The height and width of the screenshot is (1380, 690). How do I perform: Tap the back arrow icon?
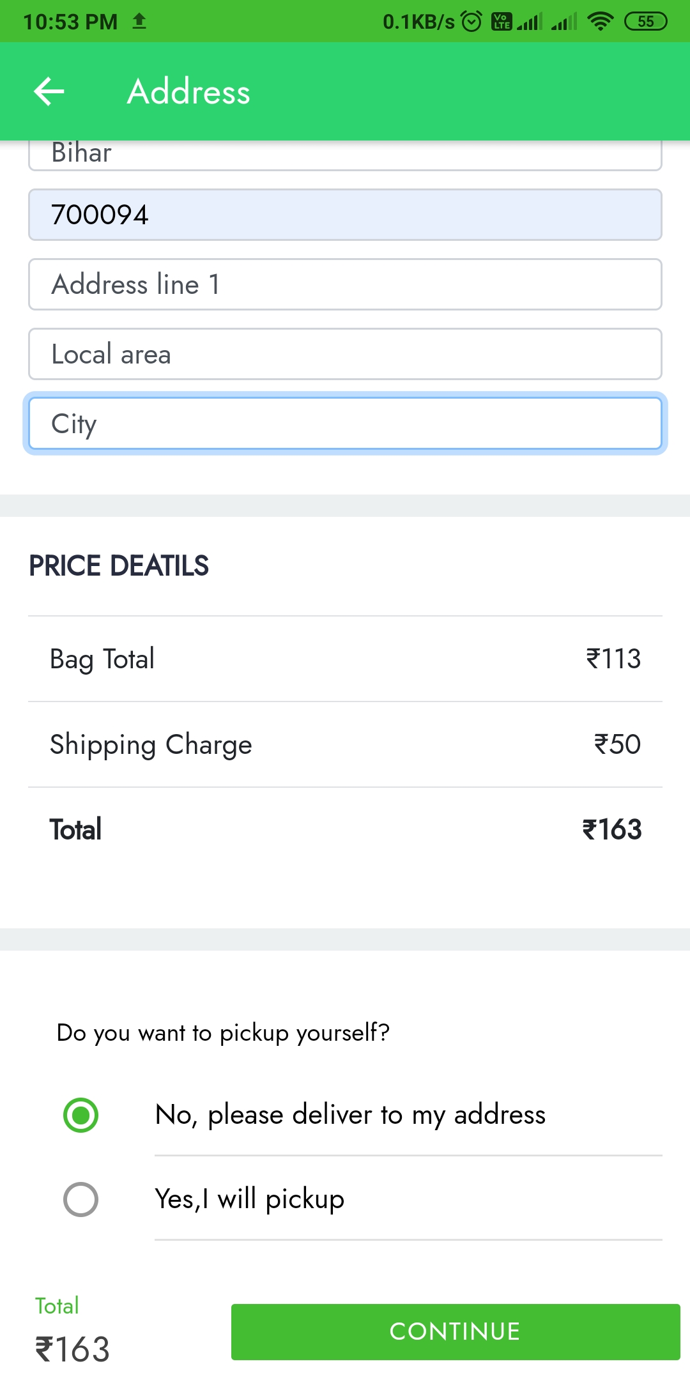49,91
